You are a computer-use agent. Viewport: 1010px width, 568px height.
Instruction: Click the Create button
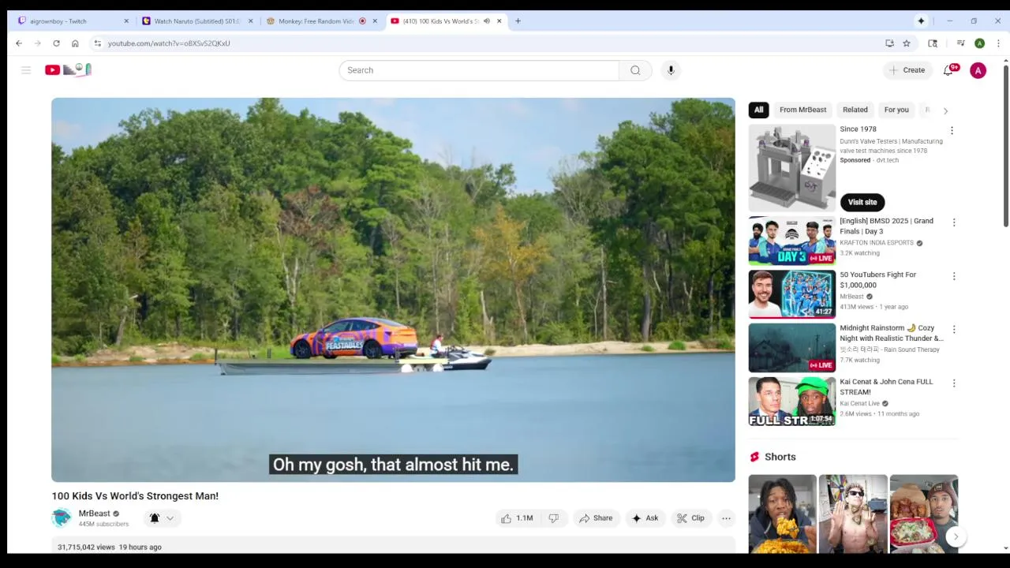click(x=907, y=70)
